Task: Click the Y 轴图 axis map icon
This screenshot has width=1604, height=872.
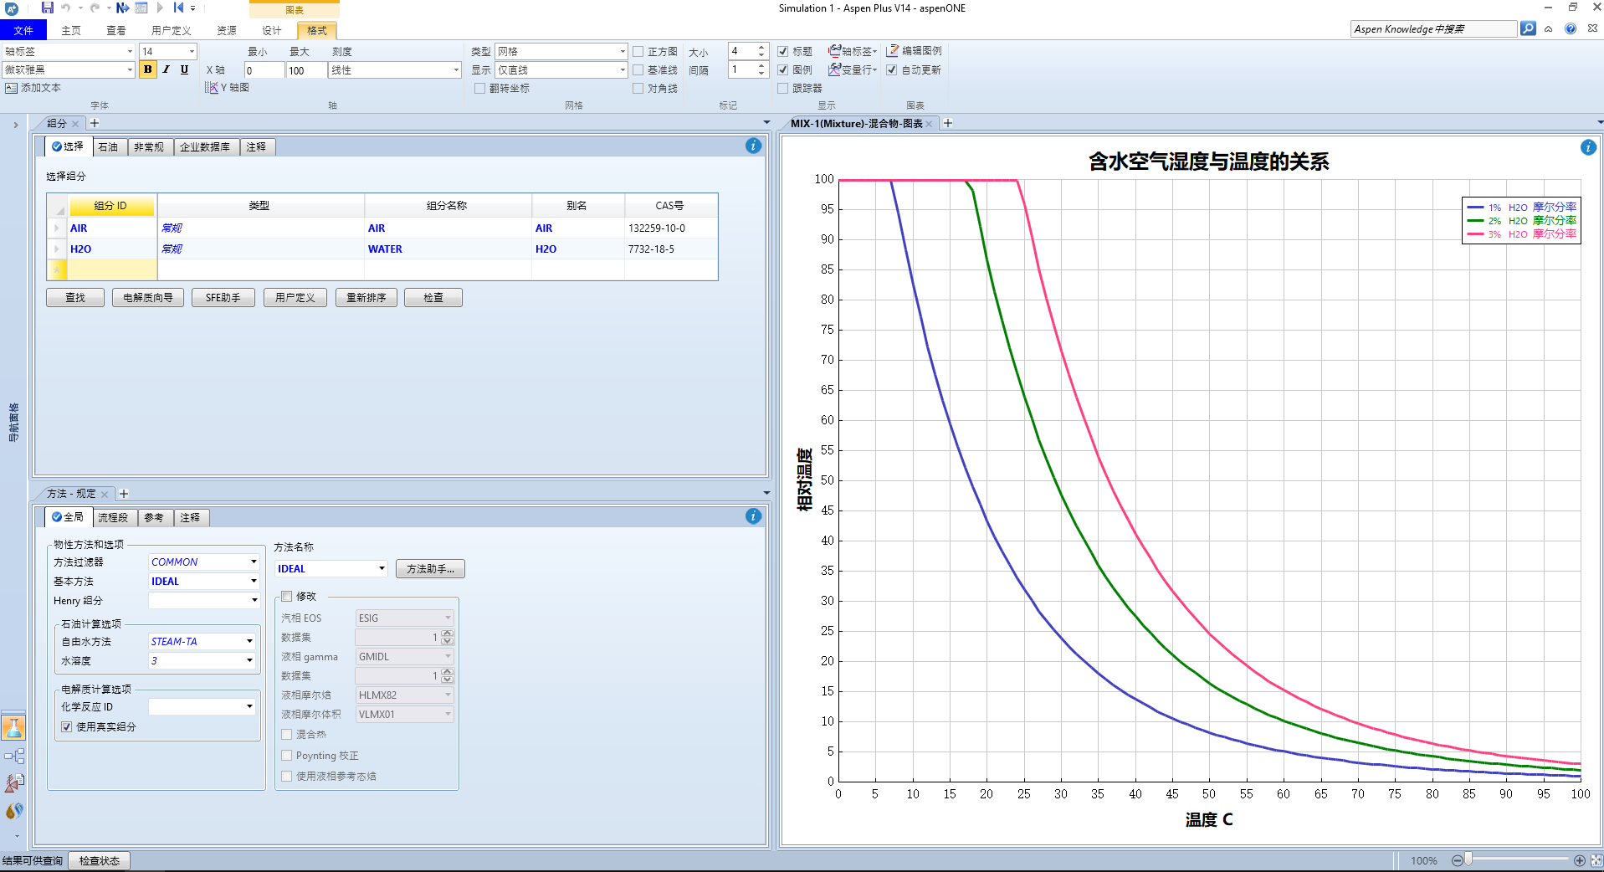Action: pos(212,88)
